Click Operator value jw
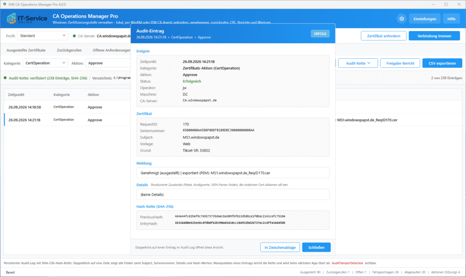Screen dimensions: 466x277 pyautogui.click(x=185, y=88)
